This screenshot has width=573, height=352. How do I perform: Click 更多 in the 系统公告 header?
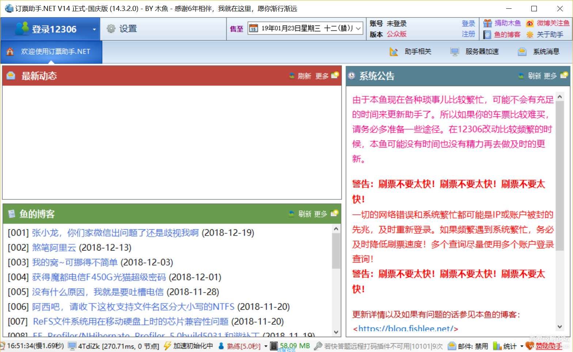click(550, 76)
